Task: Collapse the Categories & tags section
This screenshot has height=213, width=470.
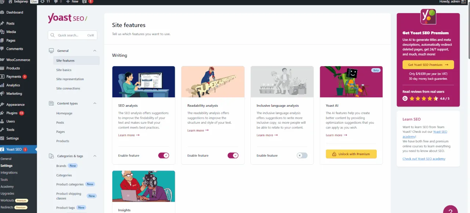Action: tap(94, 156)
